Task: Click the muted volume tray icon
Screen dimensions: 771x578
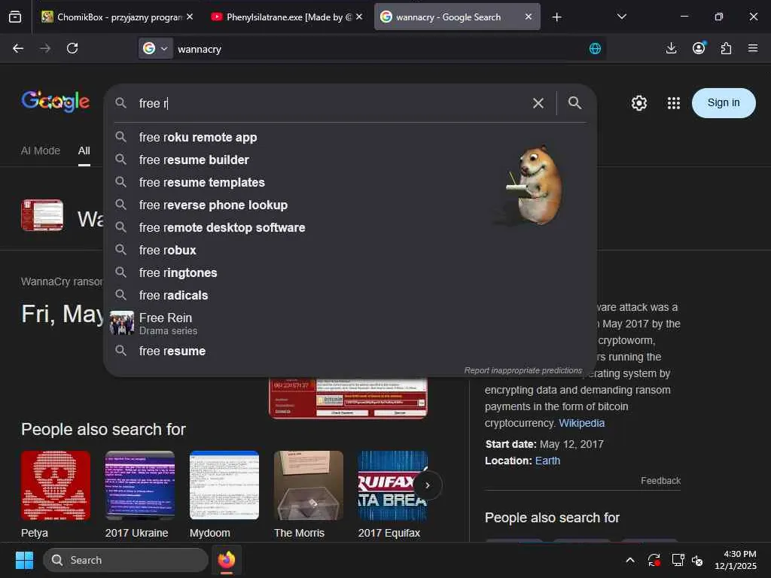Action: (x=697, y=560)
